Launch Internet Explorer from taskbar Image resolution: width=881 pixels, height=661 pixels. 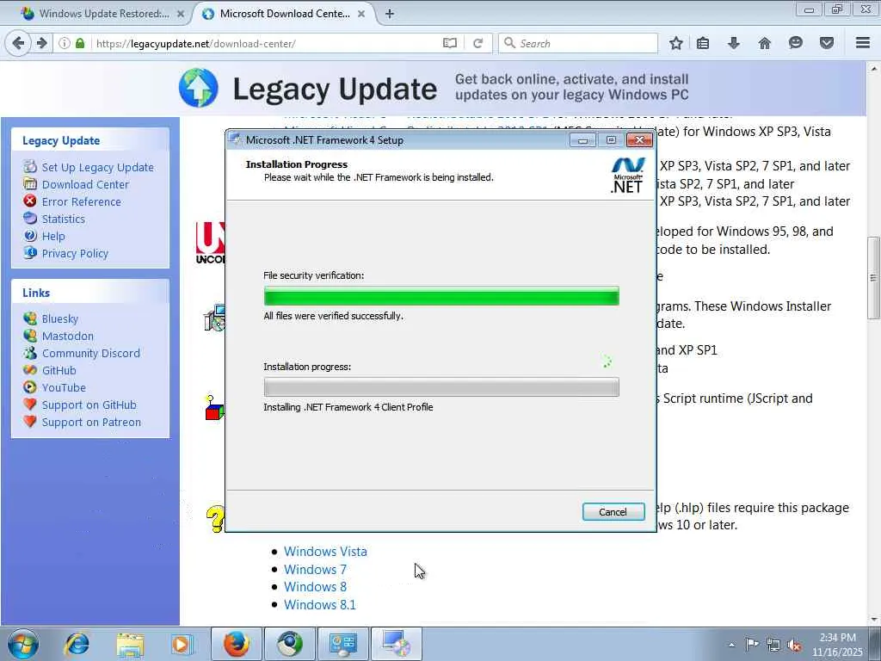77,644
